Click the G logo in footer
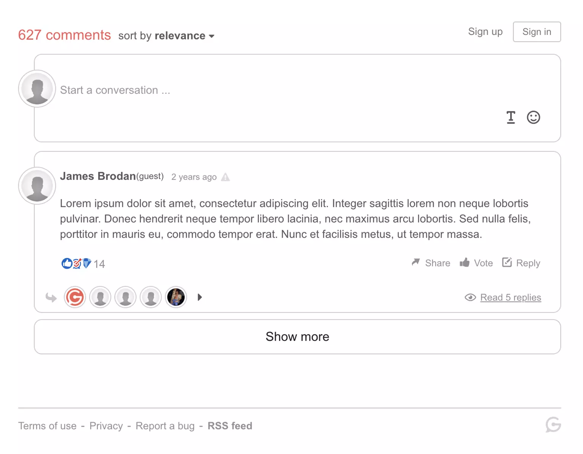583x454 pixels. (x=553, y=425)
